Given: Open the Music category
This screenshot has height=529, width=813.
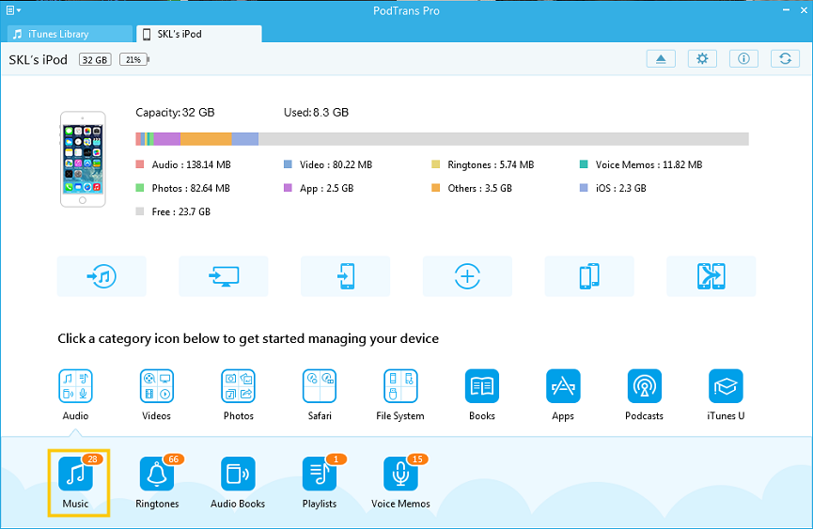Looking at the screenshot, I should coord(75,475).
